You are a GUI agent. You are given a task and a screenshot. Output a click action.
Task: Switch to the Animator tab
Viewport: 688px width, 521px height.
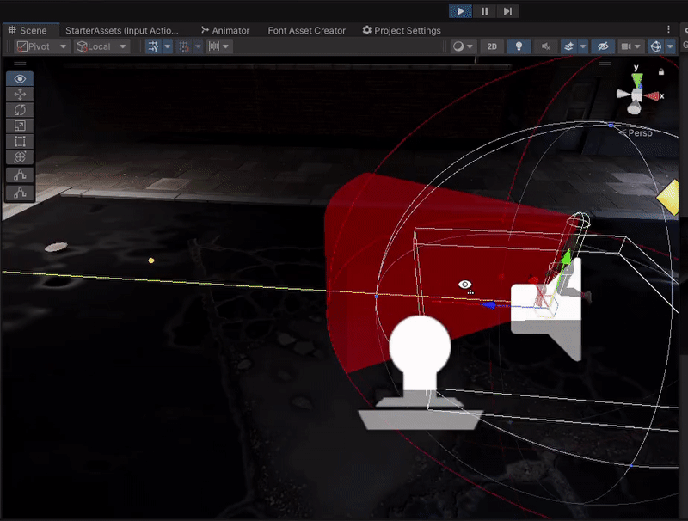click(x=225, y=30)
